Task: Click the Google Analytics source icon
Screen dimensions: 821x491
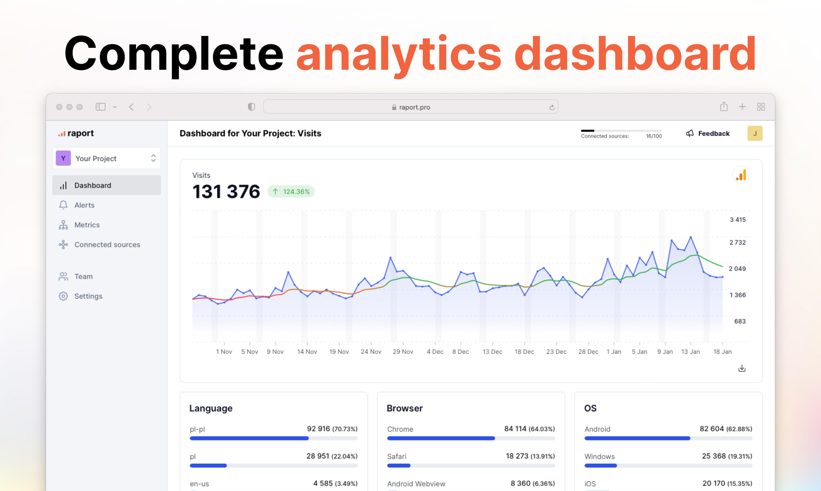Action: (x=741, y=175)
